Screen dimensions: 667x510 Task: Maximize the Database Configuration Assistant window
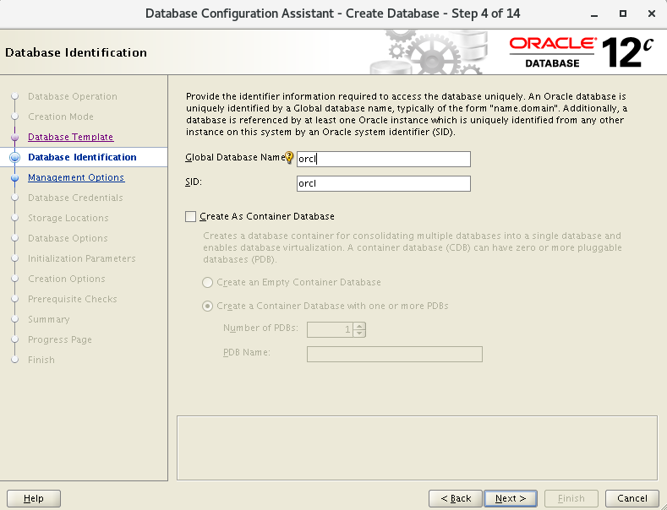[623, 14]
